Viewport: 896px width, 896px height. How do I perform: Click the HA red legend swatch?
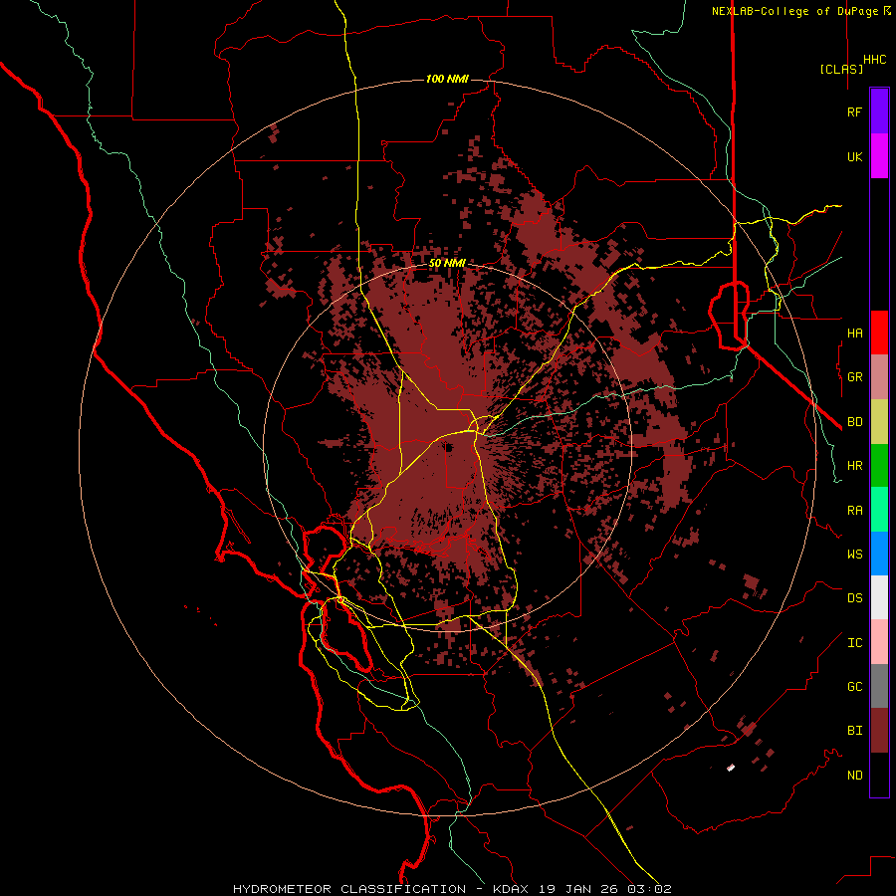coord(879,333)
